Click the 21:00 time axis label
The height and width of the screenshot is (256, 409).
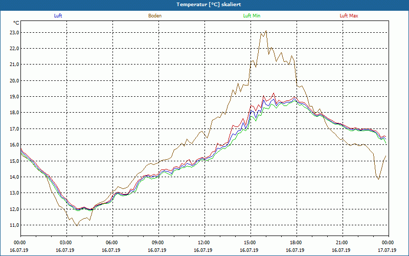tap(343, 243)
